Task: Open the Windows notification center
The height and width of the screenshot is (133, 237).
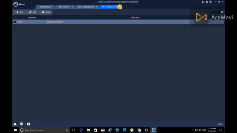Action: [220, 130]
